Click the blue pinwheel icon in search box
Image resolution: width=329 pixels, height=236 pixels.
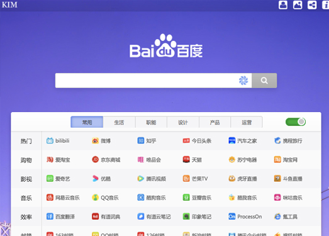243,81
